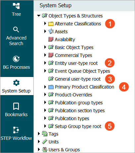Expand the Alternate Classifications node
The width and height of the screenshot is (135, 153).
coord(45,23)
